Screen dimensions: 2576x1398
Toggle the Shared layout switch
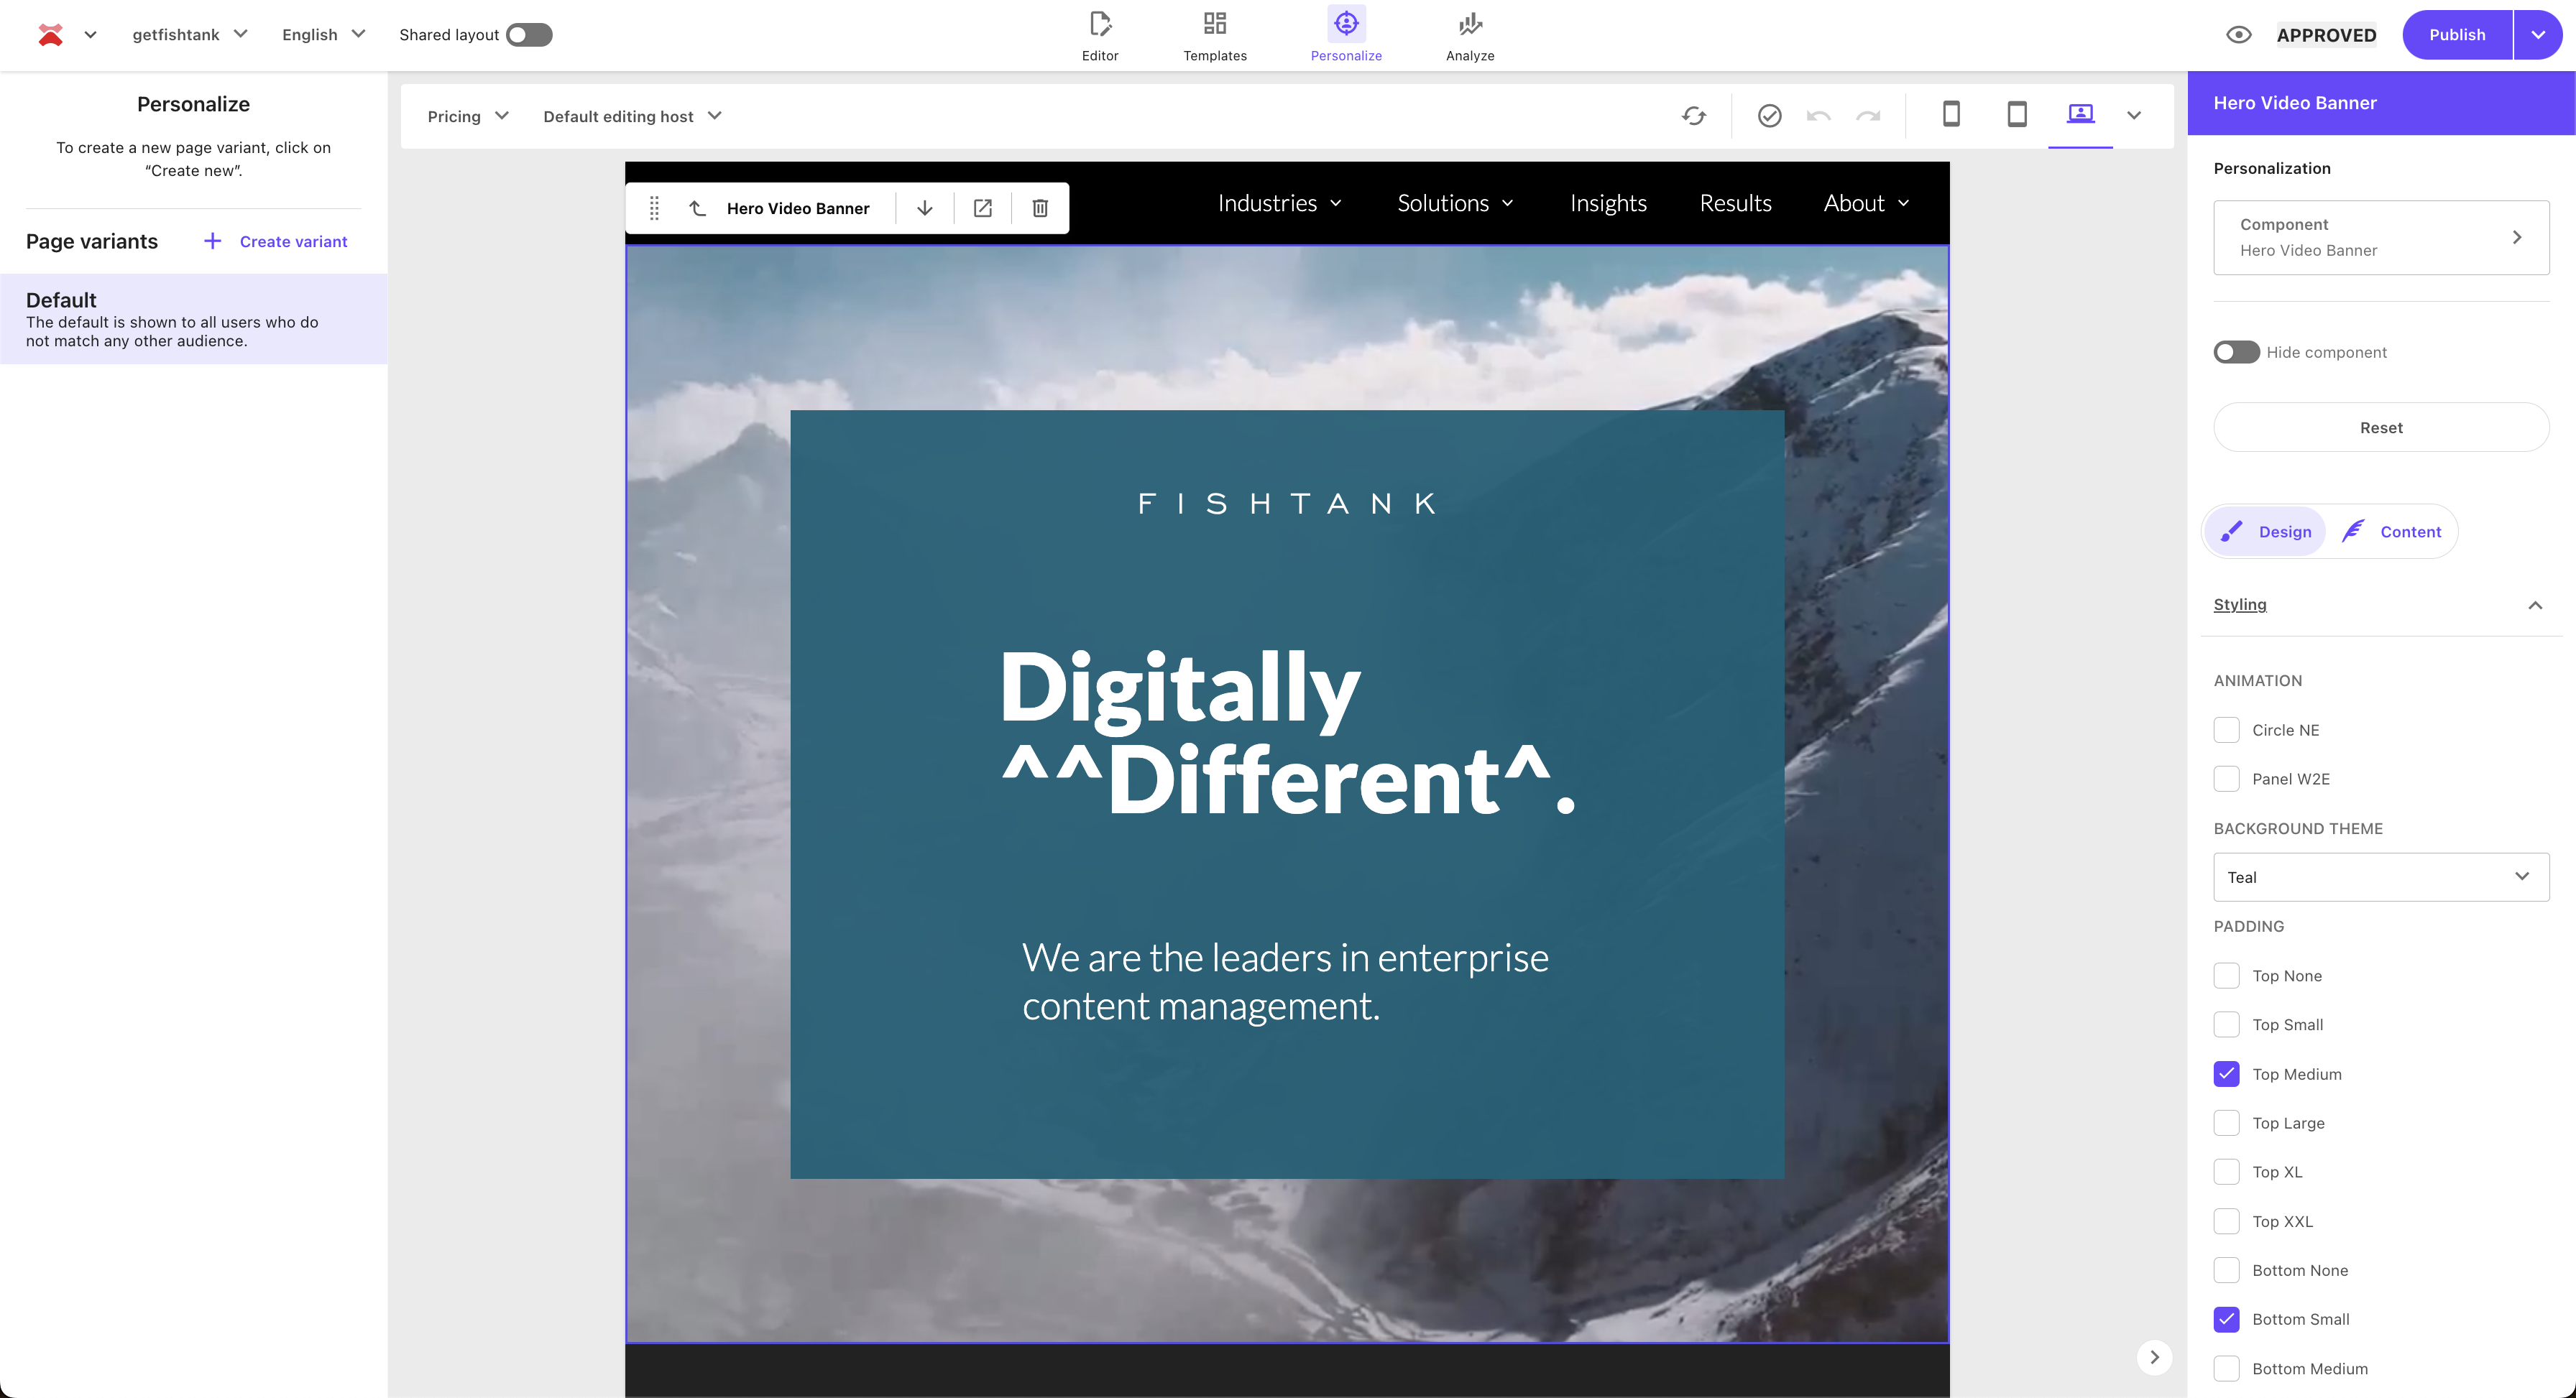click(x=529, y=35)
